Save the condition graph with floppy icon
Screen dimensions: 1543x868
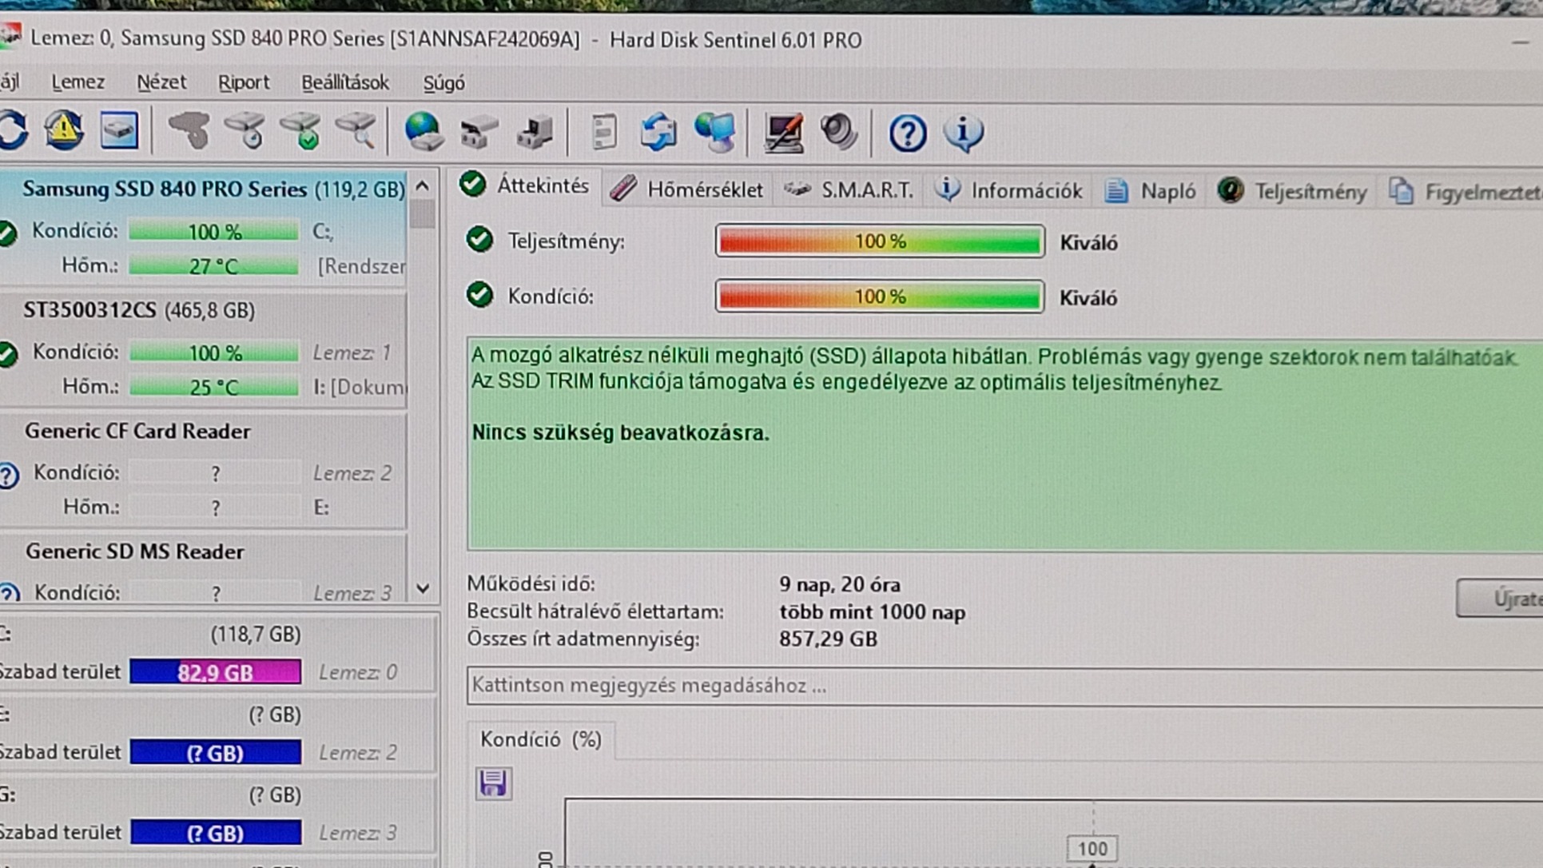click(x=493, y=783)
